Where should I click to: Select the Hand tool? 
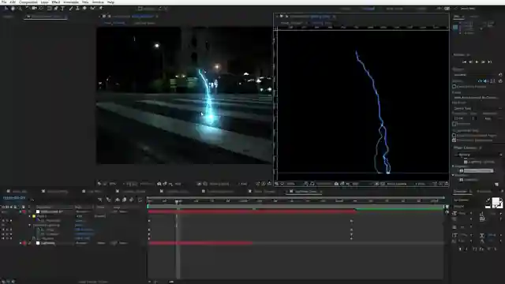[13, 9]
